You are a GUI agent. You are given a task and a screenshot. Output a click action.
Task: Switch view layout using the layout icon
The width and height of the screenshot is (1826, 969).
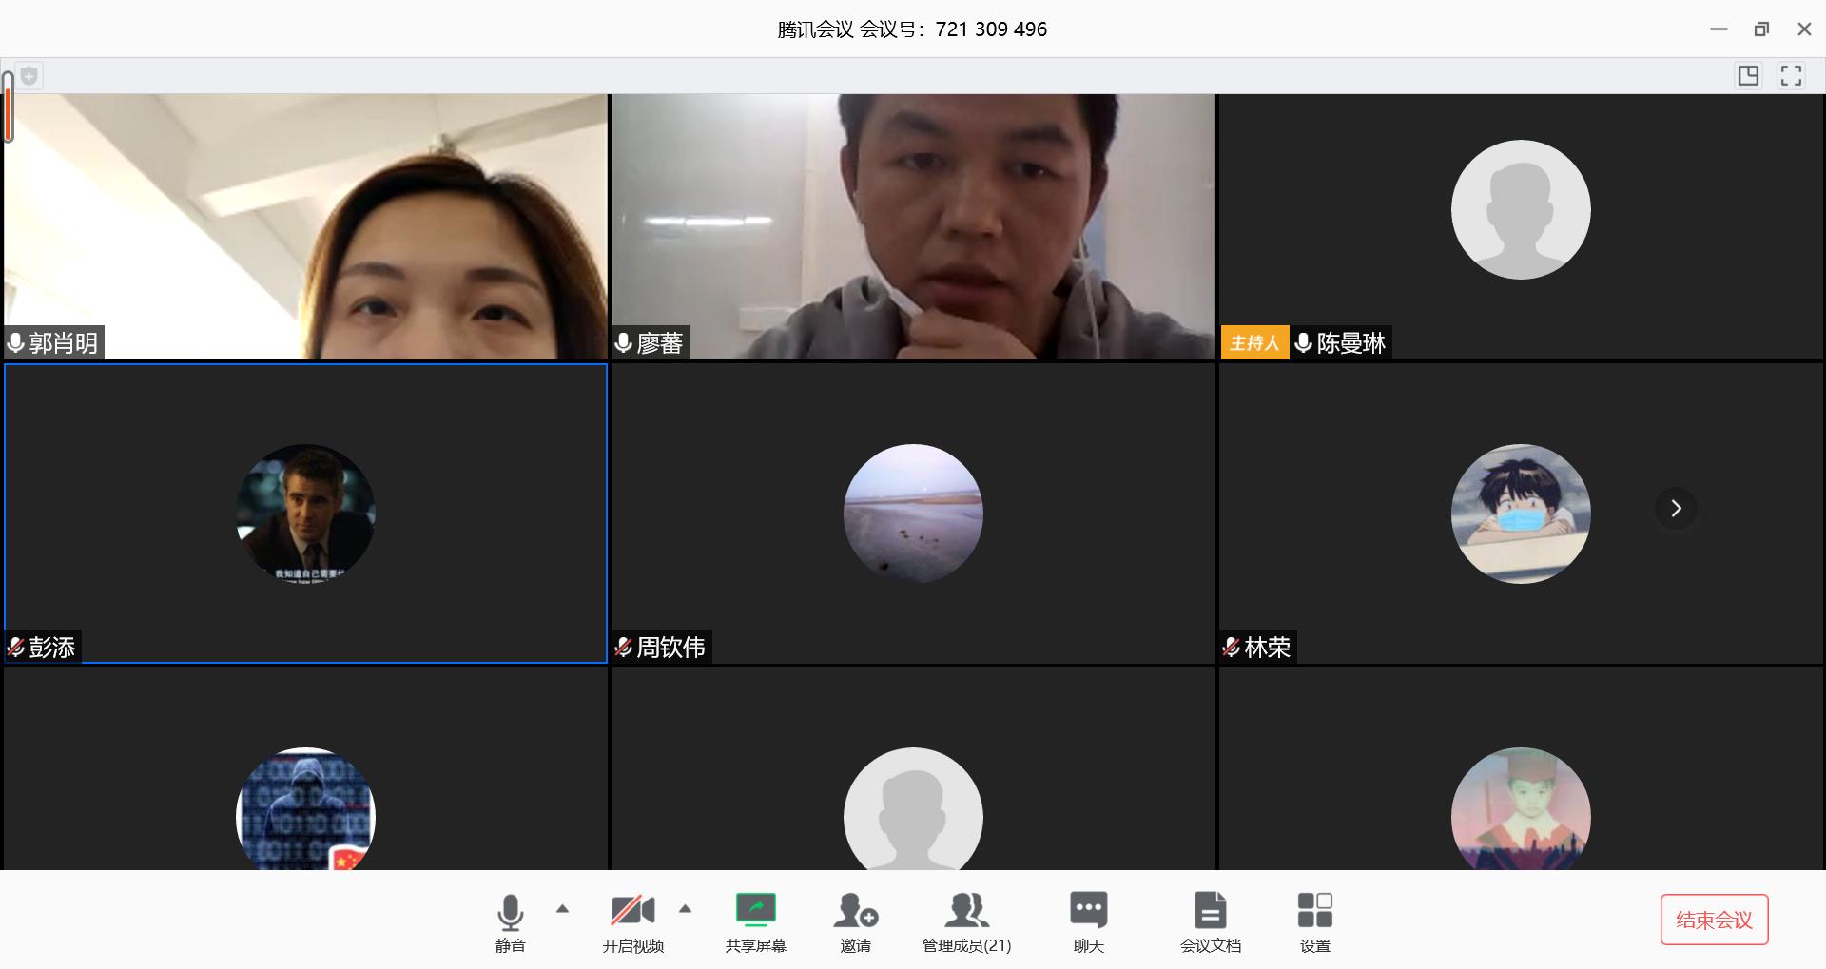pos(1748,76)
